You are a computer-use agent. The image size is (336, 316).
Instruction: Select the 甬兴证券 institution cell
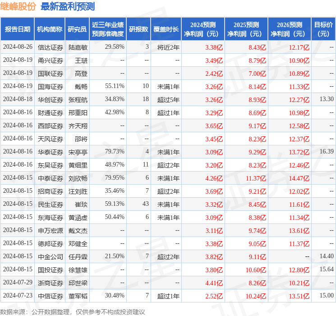(x=51, y=60)
